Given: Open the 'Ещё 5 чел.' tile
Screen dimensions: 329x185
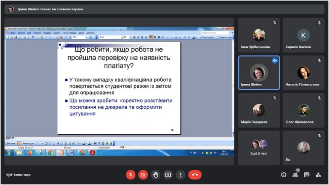Looking at the screenshot, I should tap(259, 148).
